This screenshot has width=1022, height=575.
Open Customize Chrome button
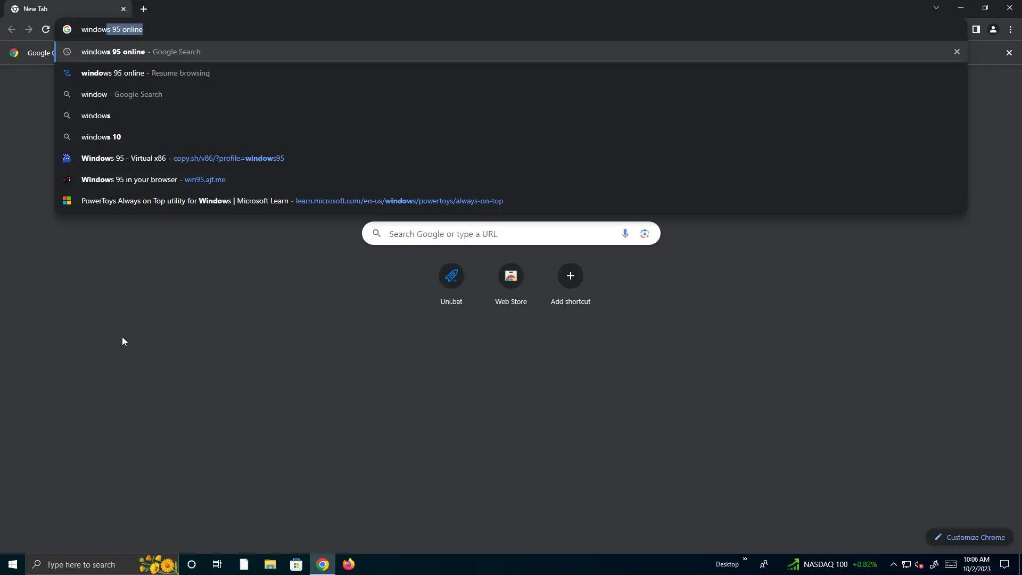pos(969,537)
